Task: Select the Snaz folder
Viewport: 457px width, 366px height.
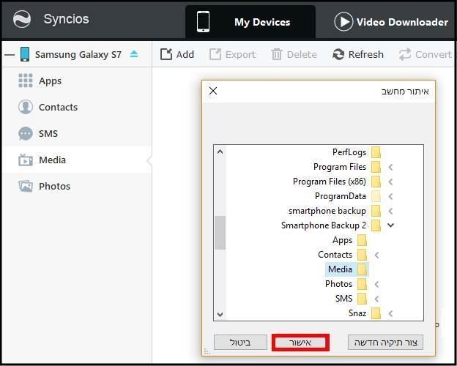Action: pos(357,313)
